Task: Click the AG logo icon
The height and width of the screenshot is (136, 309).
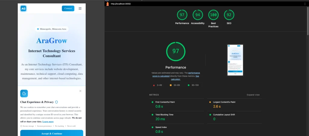Action: (24, 8)
